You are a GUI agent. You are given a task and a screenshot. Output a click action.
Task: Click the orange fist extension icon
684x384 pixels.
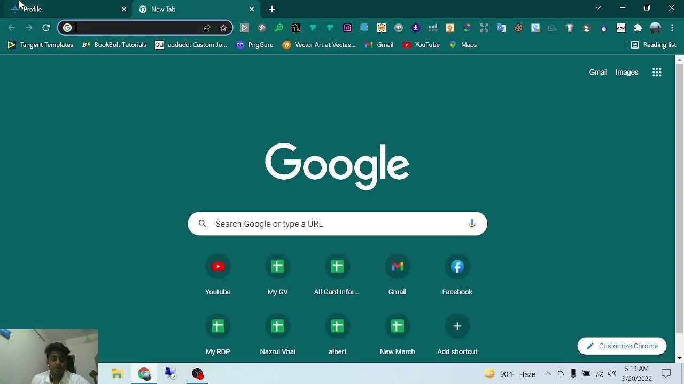click(450, 28)
